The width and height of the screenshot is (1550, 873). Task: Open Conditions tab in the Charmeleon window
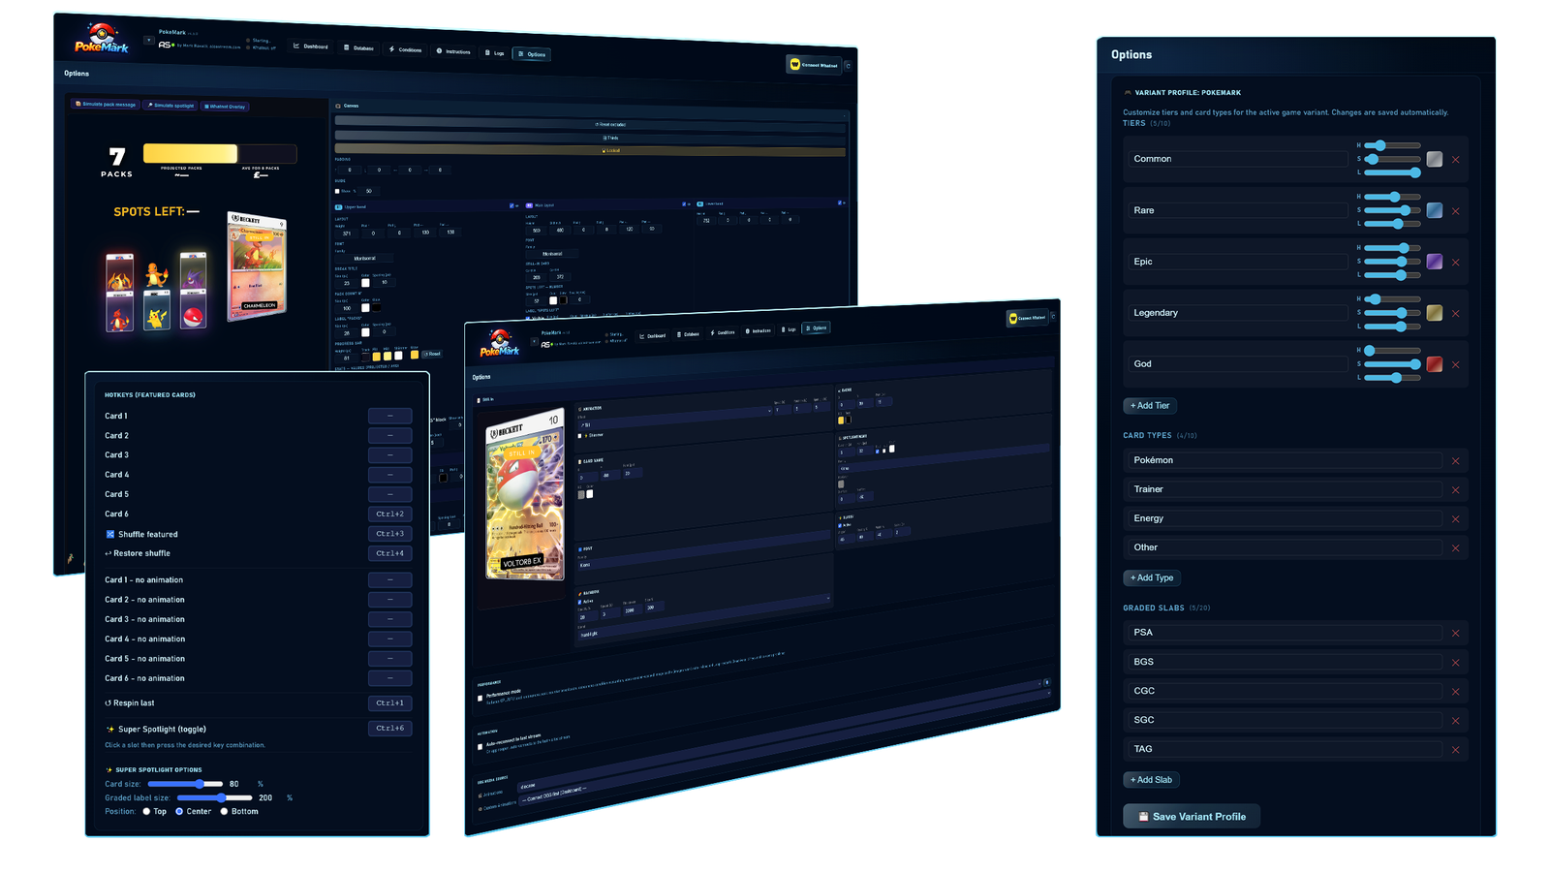pyautogui.click(x=406, y=49)
